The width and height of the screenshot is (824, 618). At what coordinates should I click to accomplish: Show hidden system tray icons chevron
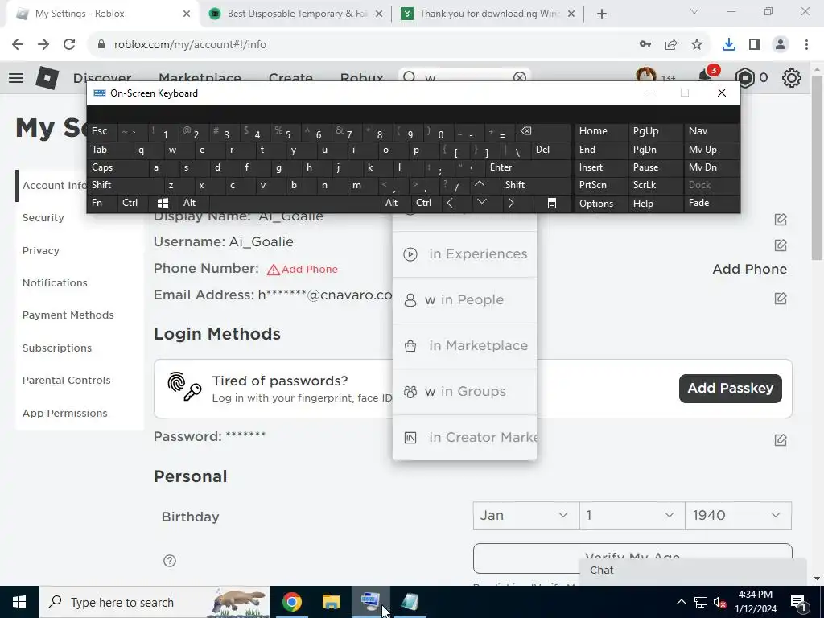click(681, 602)
